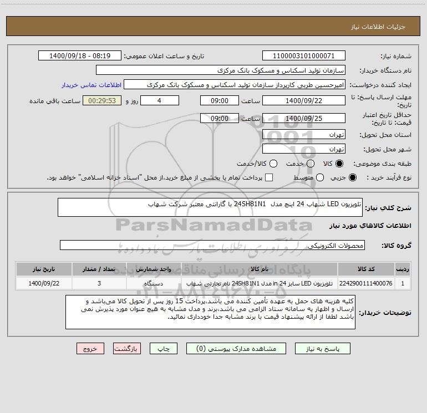Click the بازگشت back button
The image size is (427, 413).
(127, 349)
